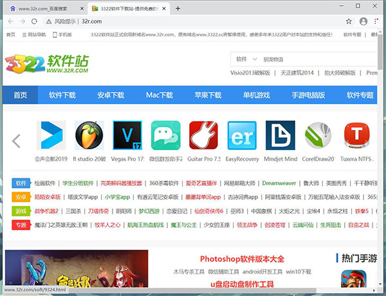
Task: Open the 网站导航 list icon link
Action: [34, 35]
